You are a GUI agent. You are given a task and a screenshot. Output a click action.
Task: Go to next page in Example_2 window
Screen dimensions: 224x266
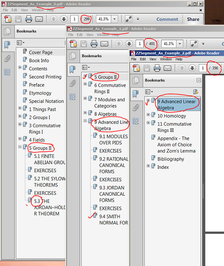tap(192, 68)
